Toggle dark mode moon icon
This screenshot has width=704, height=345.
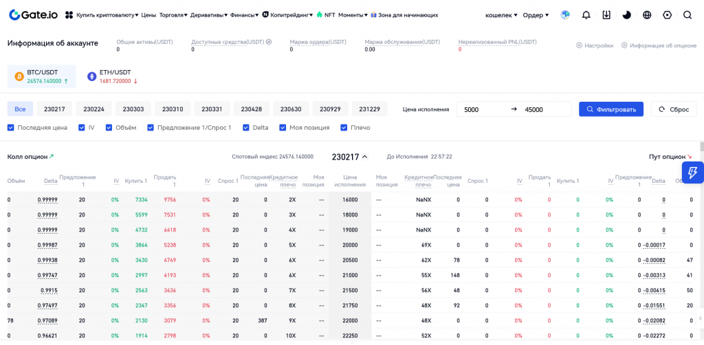coord(627,15)
